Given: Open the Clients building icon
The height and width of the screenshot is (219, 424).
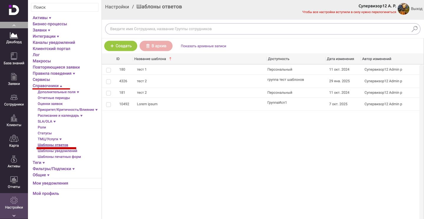Looking at the screenshot, I should (14, 118).
